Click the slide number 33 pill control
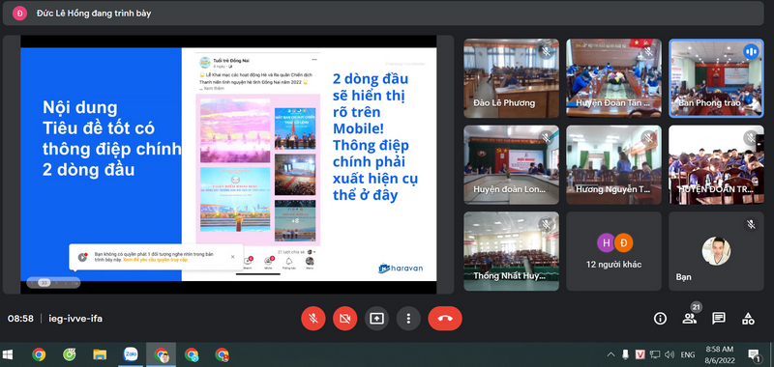The width and height of the screenshot is (774, 367). [x=45, y=283]
